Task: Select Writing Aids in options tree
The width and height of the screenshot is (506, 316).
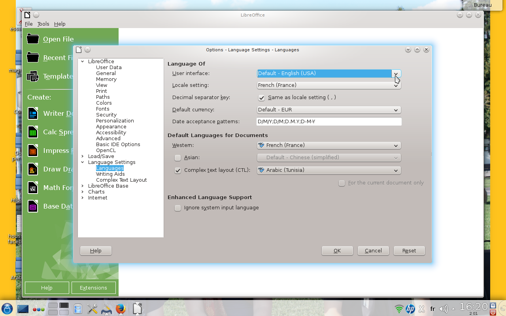Action: pos(110,174)
